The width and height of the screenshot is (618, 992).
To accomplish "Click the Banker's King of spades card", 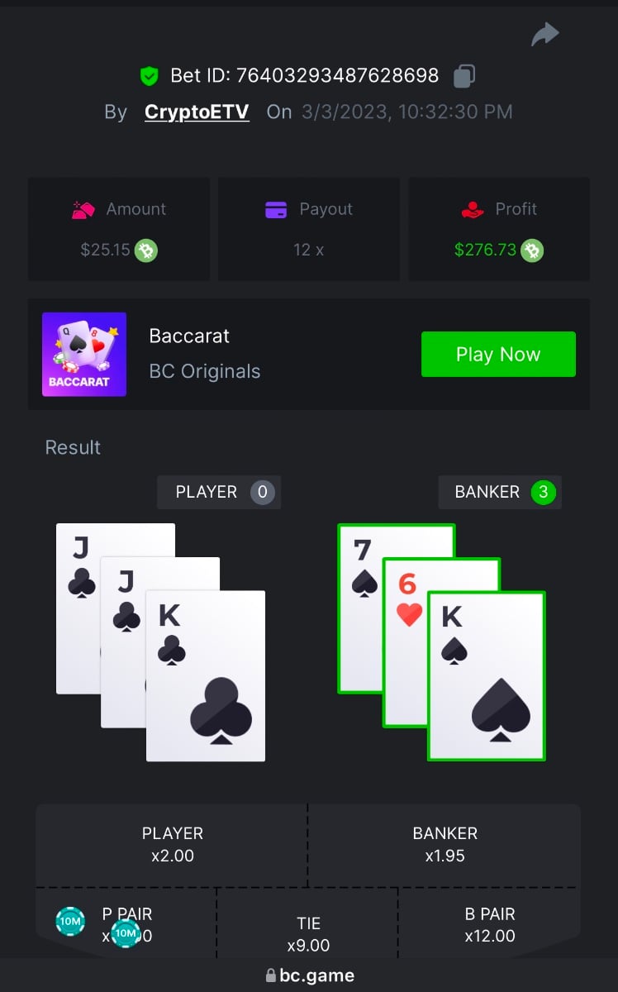I will [487, 675].
